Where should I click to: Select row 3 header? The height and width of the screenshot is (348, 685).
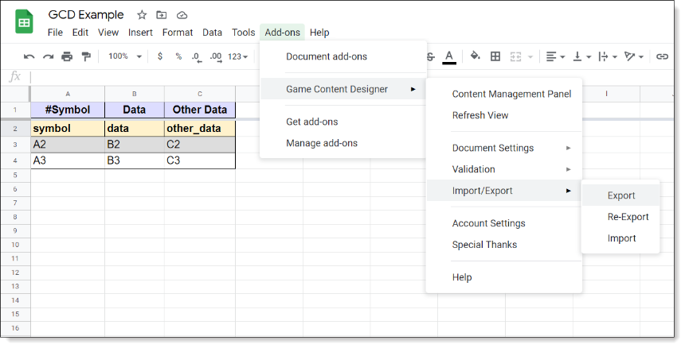[x=15, y=145]
